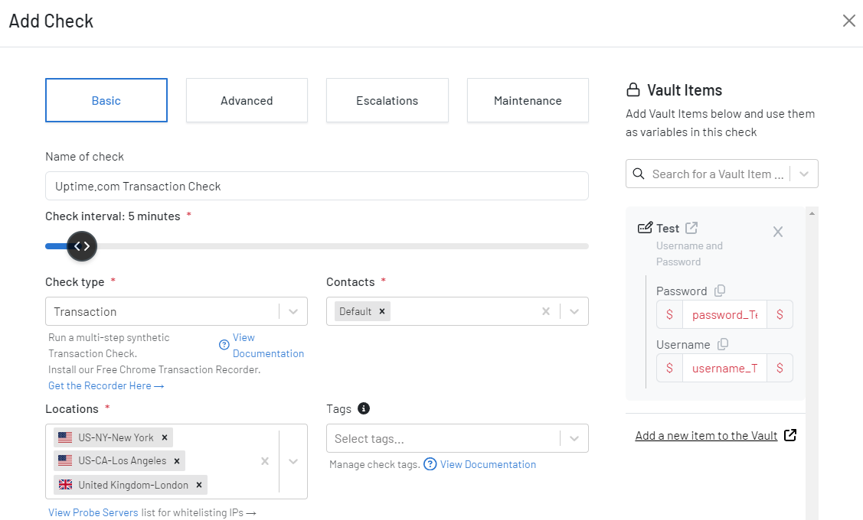Open the Get the Recorder Here link
Image resolution: width=863 pixels, height=520 pixels.
point(100,385)
